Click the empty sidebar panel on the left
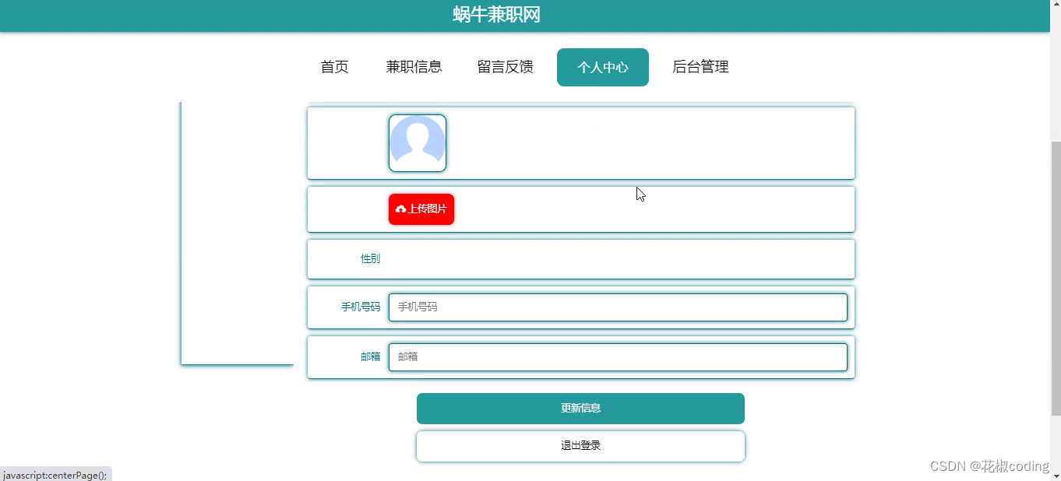Image resolution: width=1061 pixels, height=481 pixels. tap(236, 233)
